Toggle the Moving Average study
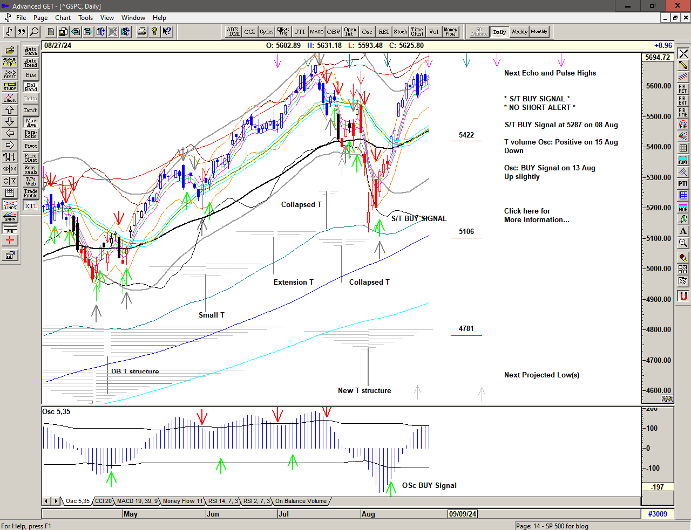The width and height of the screenshot is (691, 530). tap(31, 122)
